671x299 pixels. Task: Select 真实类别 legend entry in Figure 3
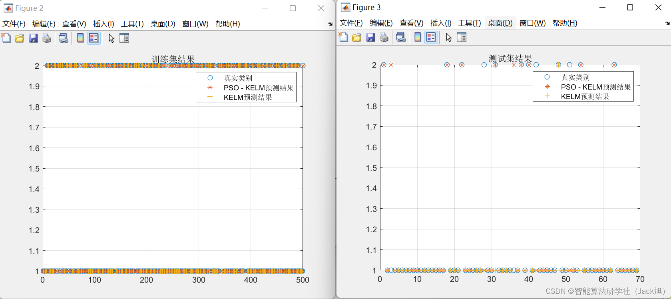(x=575, y=77)
